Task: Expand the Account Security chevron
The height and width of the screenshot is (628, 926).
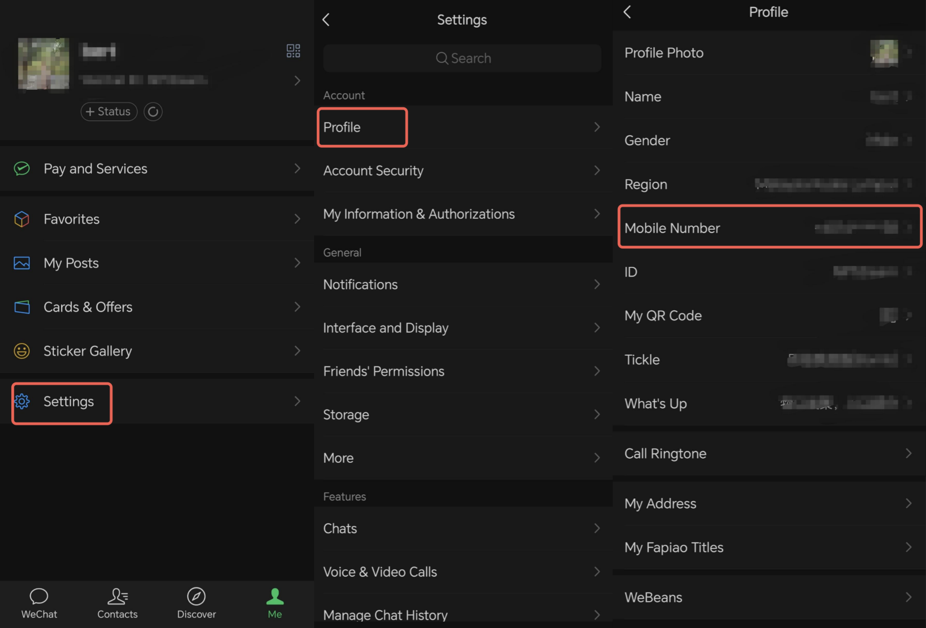Action: tap(597, 171)
